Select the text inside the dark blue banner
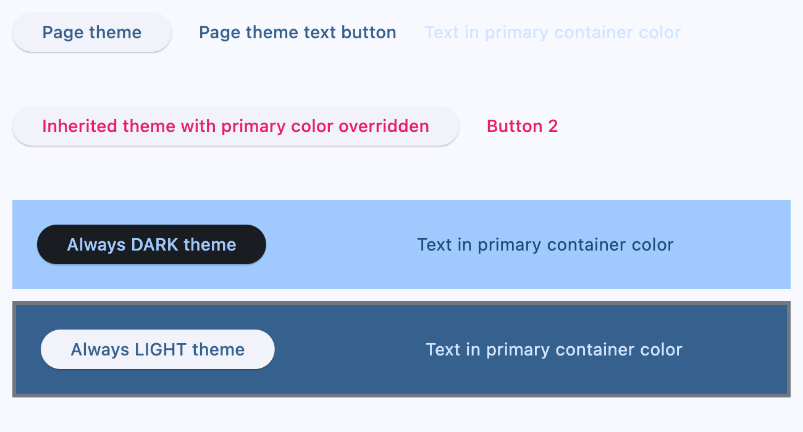 553,349
